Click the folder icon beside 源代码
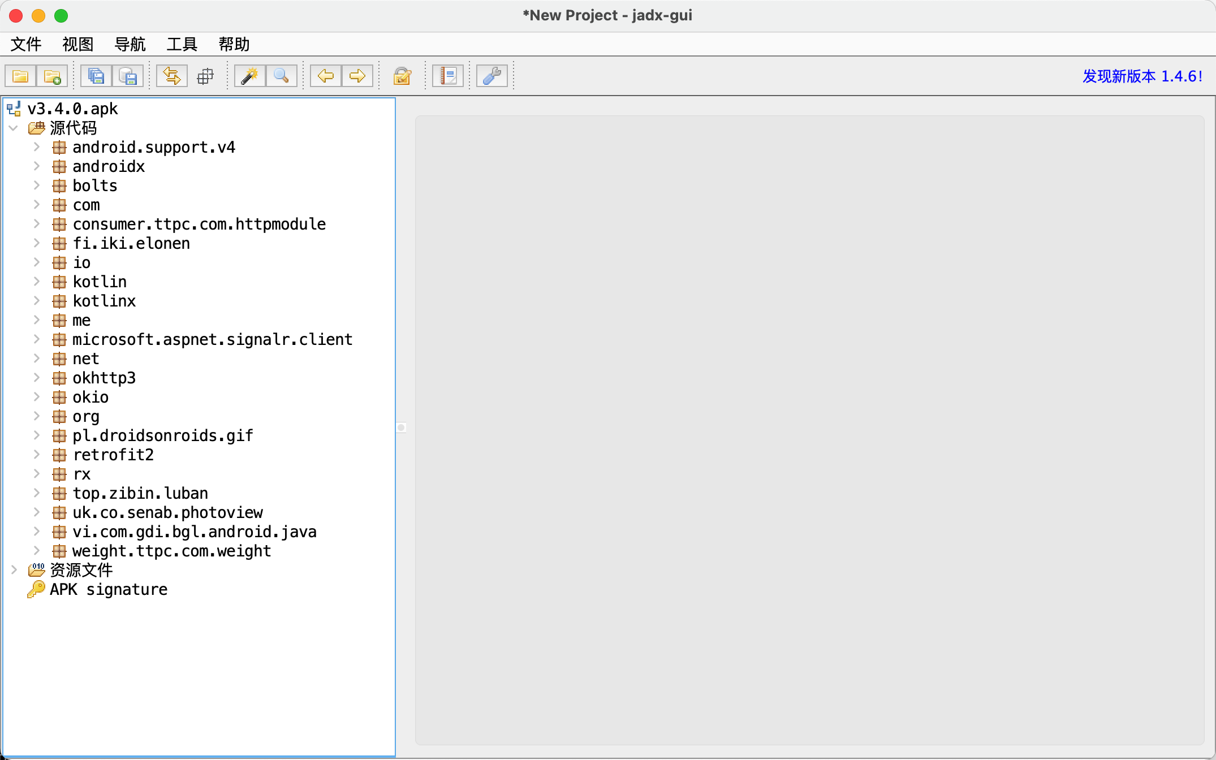 pyautogui.click(x=36, y=128)
